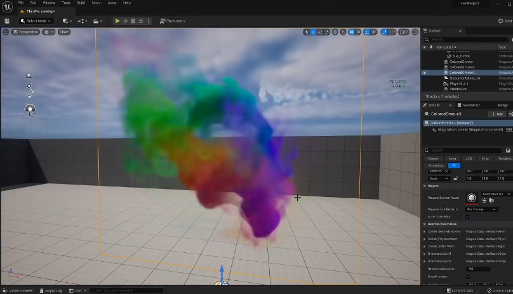513x294 pixels.
Task: Open Blueprints toolbar dropdown
Action: coord(83,21)
